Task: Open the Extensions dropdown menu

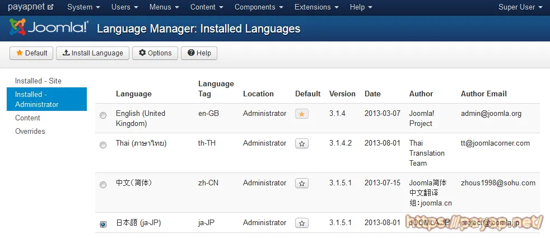Action: (317, 7)
